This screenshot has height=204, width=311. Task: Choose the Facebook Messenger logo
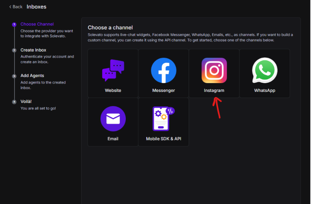[164, 71]
